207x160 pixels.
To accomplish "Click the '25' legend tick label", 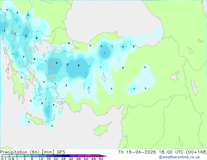I will tap(63, 159).
